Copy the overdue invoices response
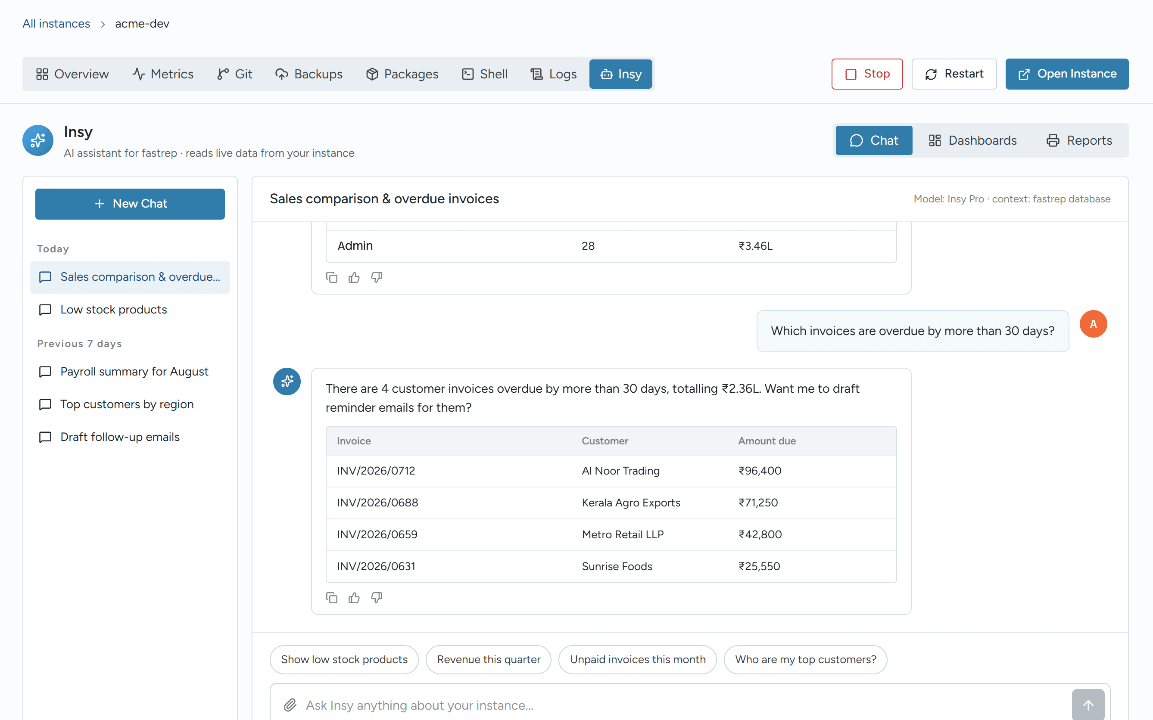The image size is (1153, 720). click(332, 598)
